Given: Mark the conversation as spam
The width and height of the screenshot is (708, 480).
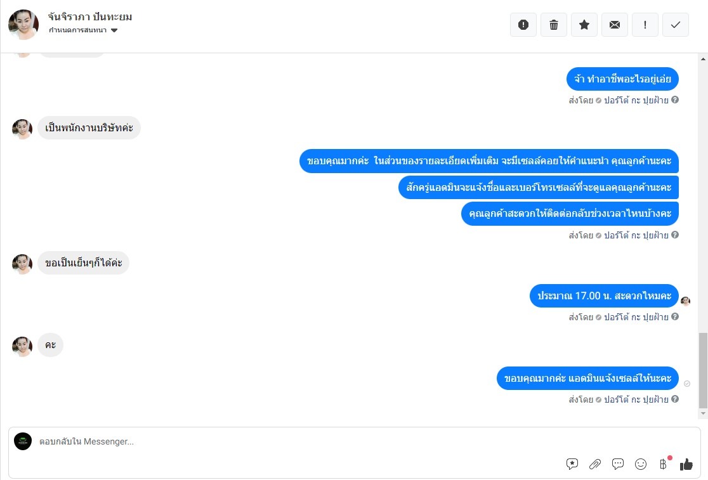Looking at the screenshot, I should 523,25.
